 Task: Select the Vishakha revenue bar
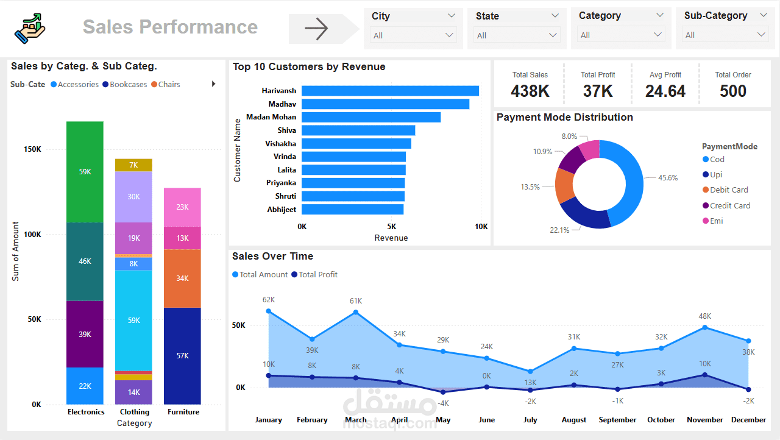pos(356,144)
